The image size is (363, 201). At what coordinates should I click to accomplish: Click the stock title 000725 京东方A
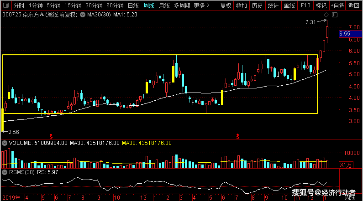(23, 15)
